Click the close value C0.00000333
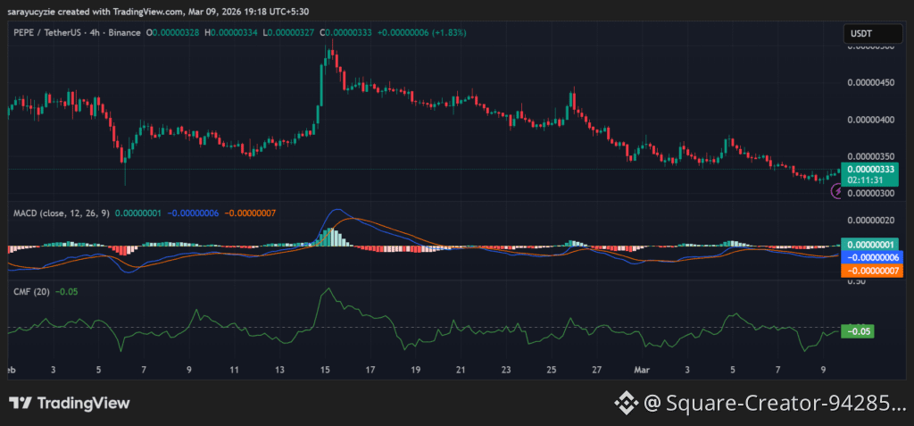914x426 pixels. (x=345, y=33)
